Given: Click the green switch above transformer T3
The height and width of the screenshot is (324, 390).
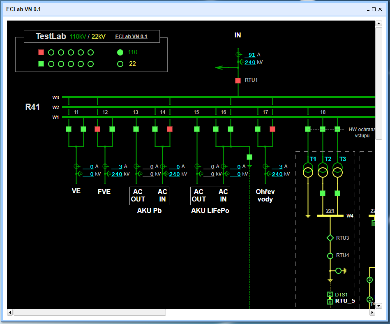Looking at the screenshot, I should [337, 129].
